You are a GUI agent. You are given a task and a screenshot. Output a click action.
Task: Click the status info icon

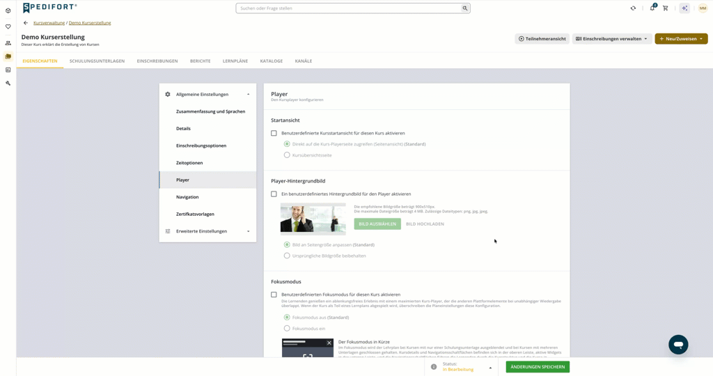433,367
